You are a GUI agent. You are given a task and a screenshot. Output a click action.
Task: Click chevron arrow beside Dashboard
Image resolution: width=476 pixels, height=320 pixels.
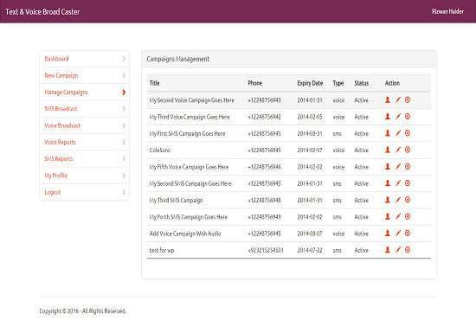124,59
